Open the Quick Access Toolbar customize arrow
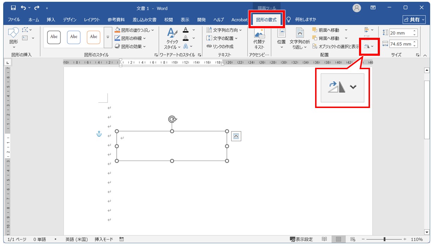Viewport: 433px width, 246px height. pyautogui.click(x=47, y=8)
